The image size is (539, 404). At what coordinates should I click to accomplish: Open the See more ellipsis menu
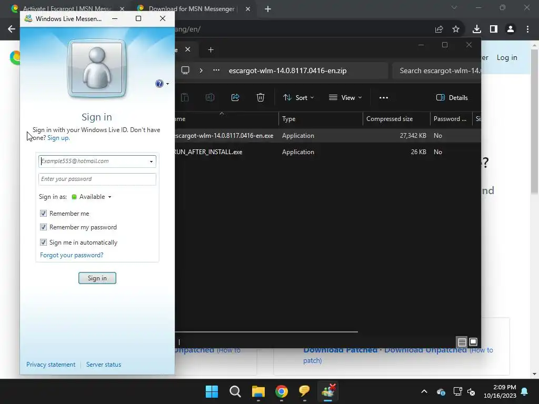point(384,97)
